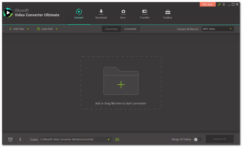Toggle the Merge All Videos switch
Viewport: 242px width, 147px height.
click(198, 139)
